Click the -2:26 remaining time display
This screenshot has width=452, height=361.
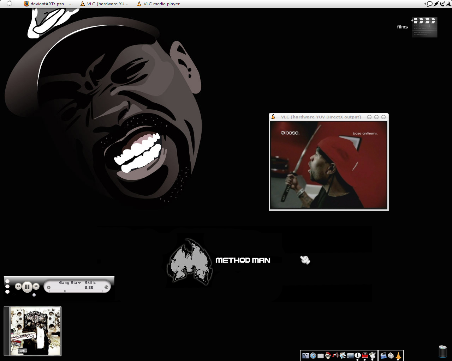point(88,287)
